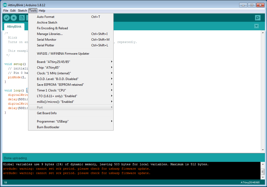Open the File menu

coord(6,11)
